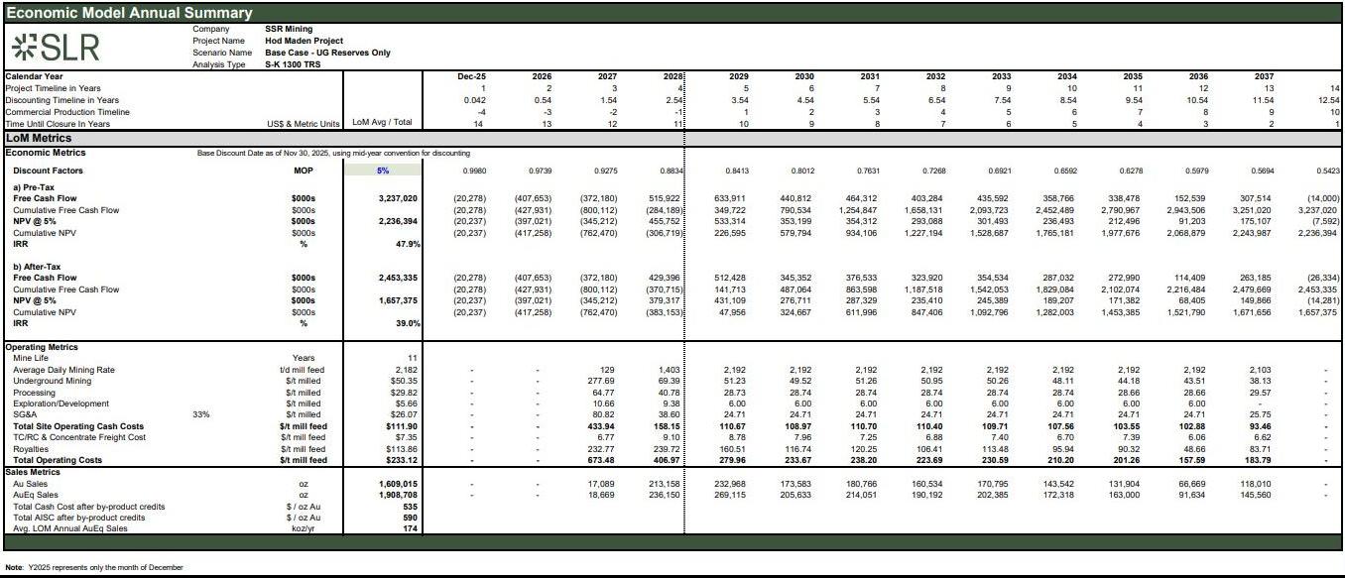Click the Y2025 note at the bottom
The height and width of the screenshot is (578, 1345).
94,567
